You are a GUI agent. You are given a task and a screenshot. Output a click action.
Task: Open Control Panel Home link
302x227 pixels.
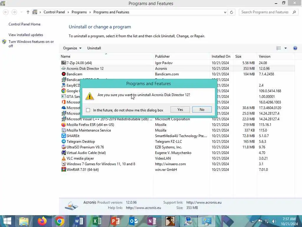point(24,24)
